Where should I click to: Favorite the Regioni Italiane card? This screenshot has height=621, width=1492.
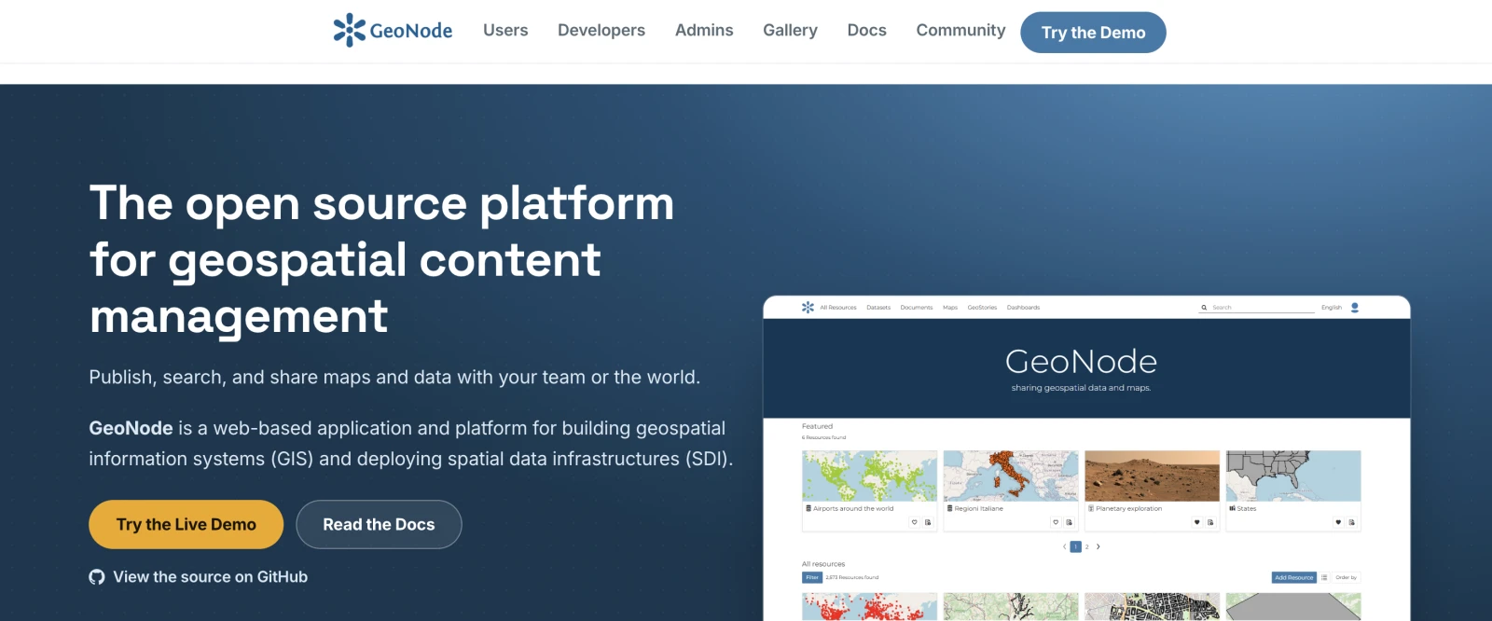coord(1056,522)
